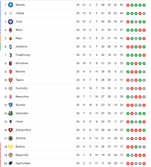The height and width of the screenshot is (167, 151).
Task: Open the Σαλερνιτάνα team link
Action: 23,130
